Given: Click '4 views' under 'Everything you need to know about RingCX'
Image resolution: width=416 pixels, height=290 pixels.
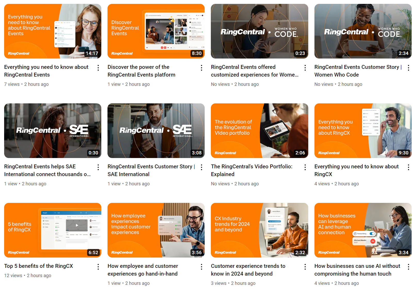Looking at the screenshot, I should (322, 184).
